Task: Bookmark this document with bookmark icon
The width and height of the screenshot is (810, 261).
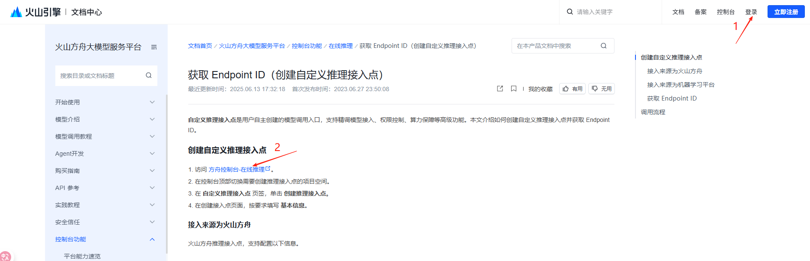Action: 514,89
